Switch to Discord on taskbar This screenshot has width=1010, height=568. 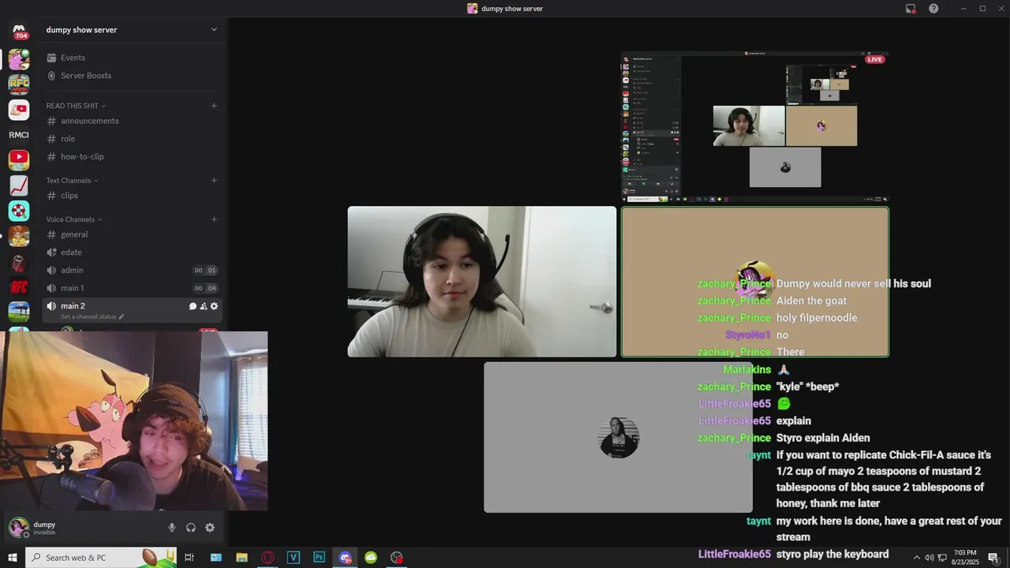coord(345,557)
